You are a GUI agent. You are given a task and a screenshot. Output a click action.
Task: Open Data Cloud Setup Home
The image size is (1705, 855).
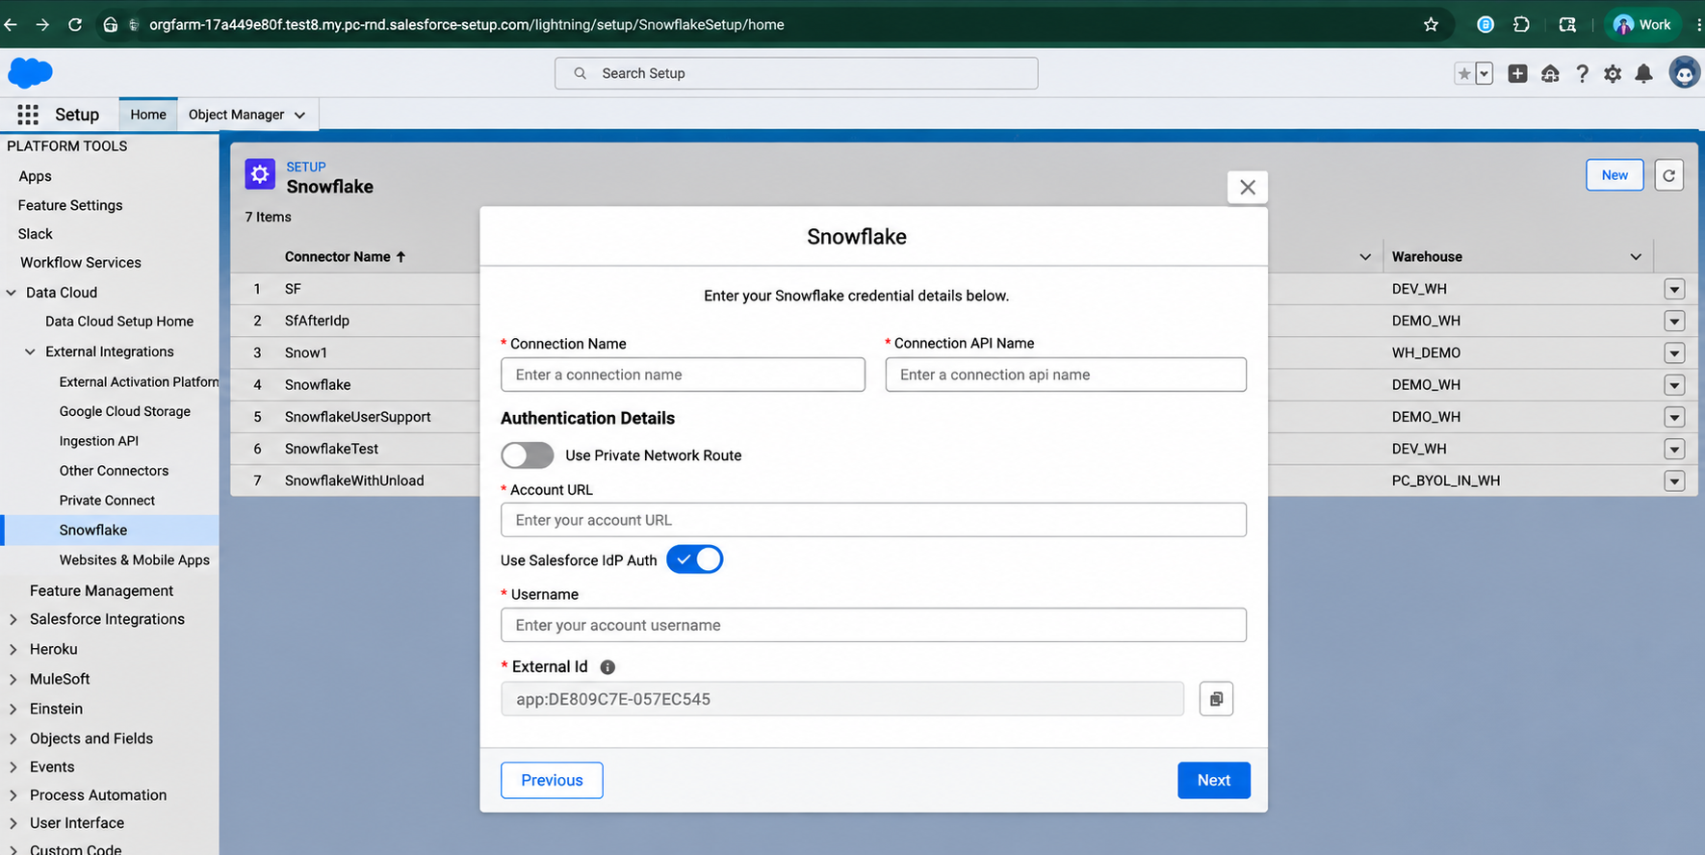119,322
